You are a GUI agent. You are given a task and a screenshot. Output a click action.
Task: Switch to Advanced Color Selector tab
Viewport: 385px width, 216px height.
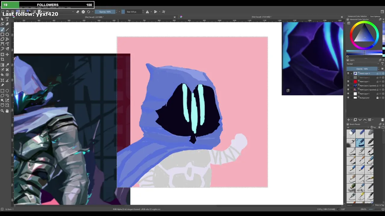pos(357,16)
